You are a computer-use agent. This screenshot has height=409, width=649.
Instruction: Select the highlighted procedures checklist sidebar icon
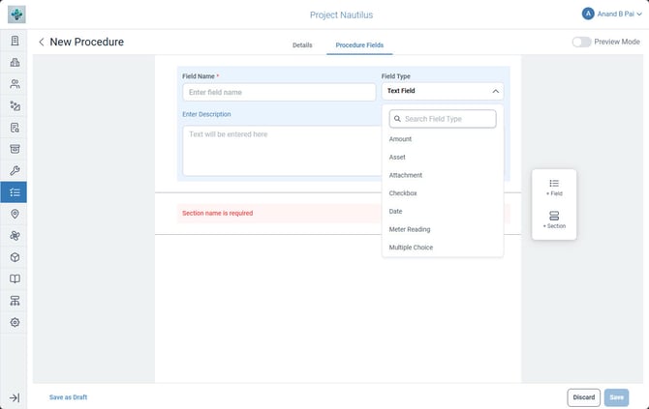(x=14, y=192)
